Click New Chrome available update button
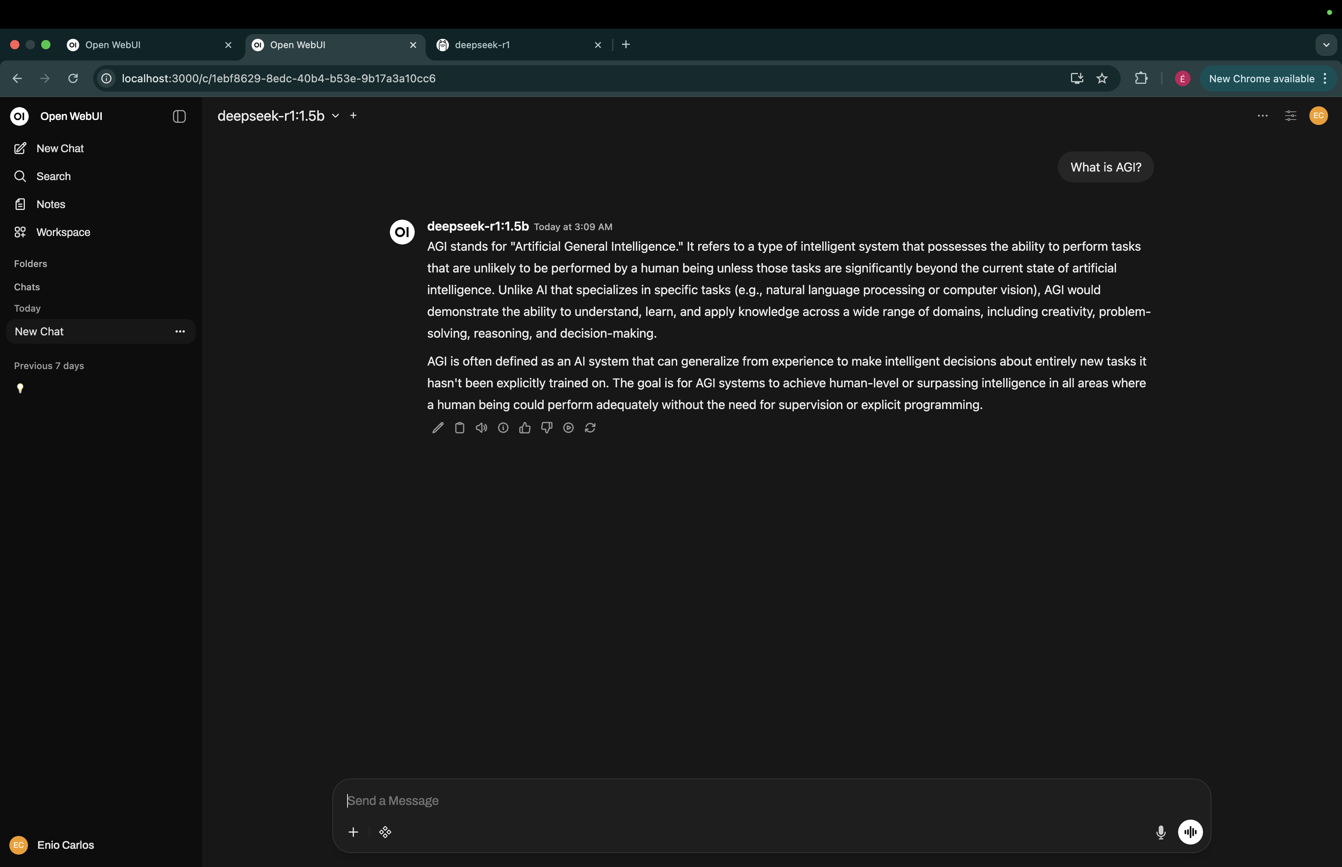1342x867 pixels. 1268,78
